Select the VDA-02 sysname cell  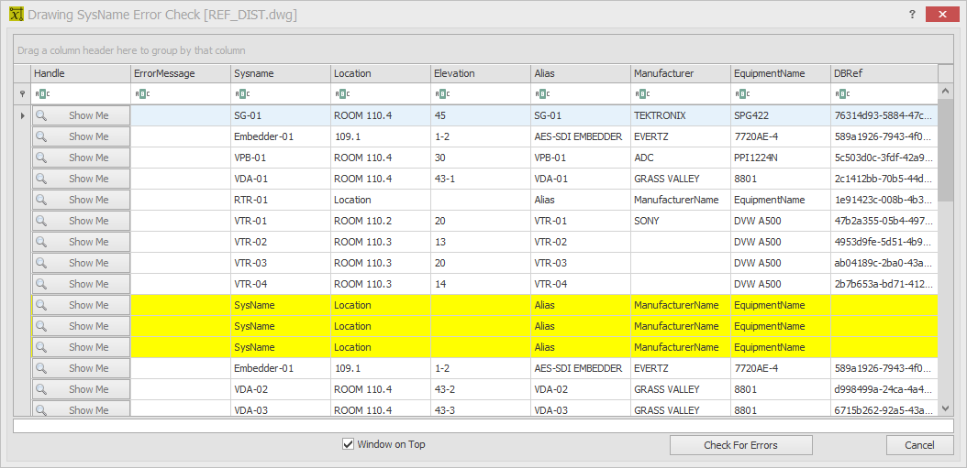coord(281,388)
